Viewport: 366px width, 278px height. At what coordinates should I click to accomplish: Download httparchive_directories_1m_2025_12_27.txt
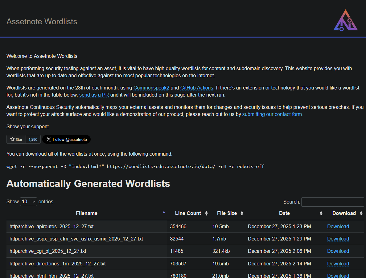point(338,264)
